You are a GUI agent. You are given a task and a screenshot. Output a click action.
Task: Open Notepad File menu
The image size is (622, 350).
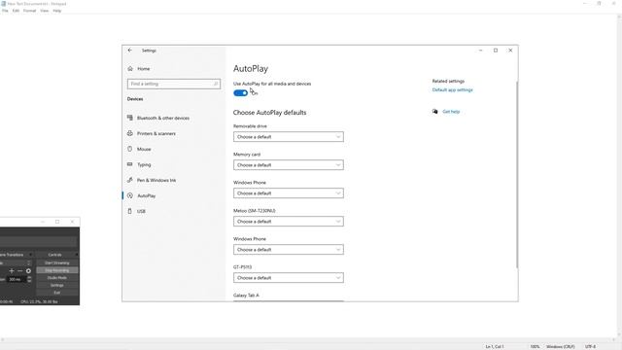[5, 11]
